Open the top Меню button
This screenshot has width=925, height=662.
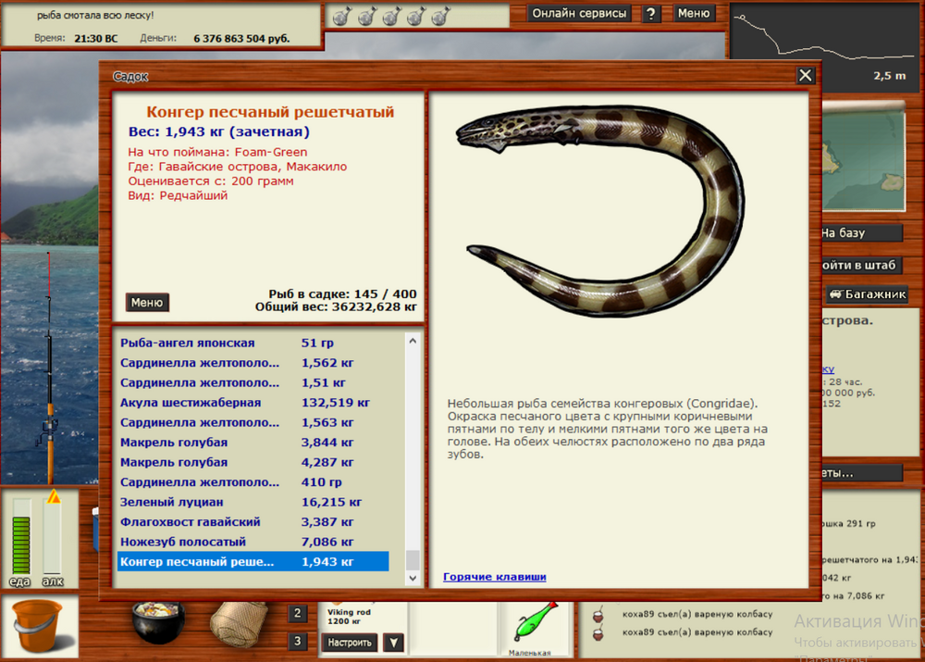pyautogui.click(x=693, y=14)
